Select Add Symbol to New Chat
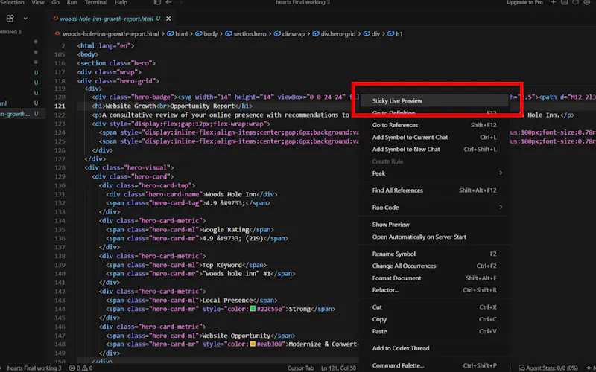The image size is (596, 372). (x=434, y=150)
